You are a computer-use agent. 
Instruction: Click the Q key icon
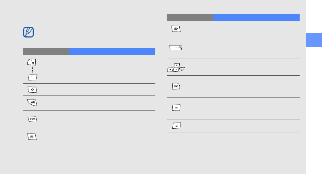click(x=32, y=62)
